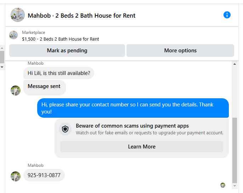
Task: Click the blue conversation info icon
Action: tap(227, 15)
